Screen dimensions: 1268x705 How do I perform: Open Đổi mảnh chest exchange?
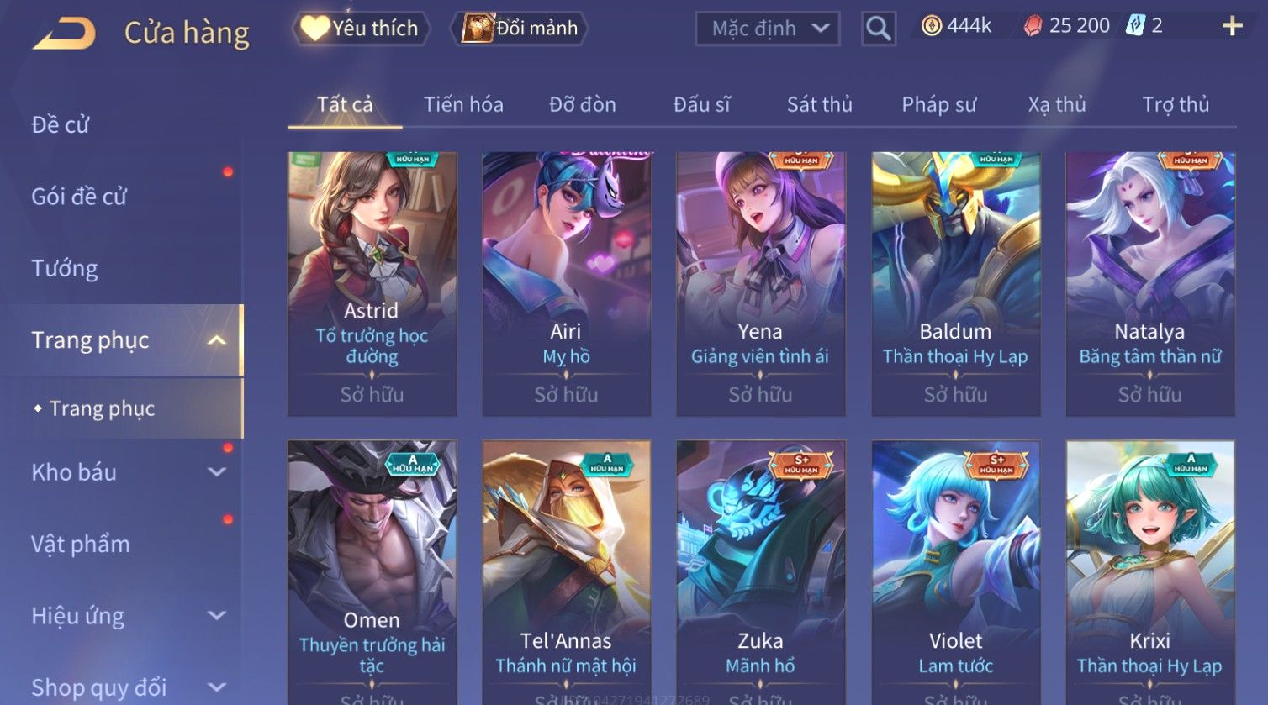point(519,29)
